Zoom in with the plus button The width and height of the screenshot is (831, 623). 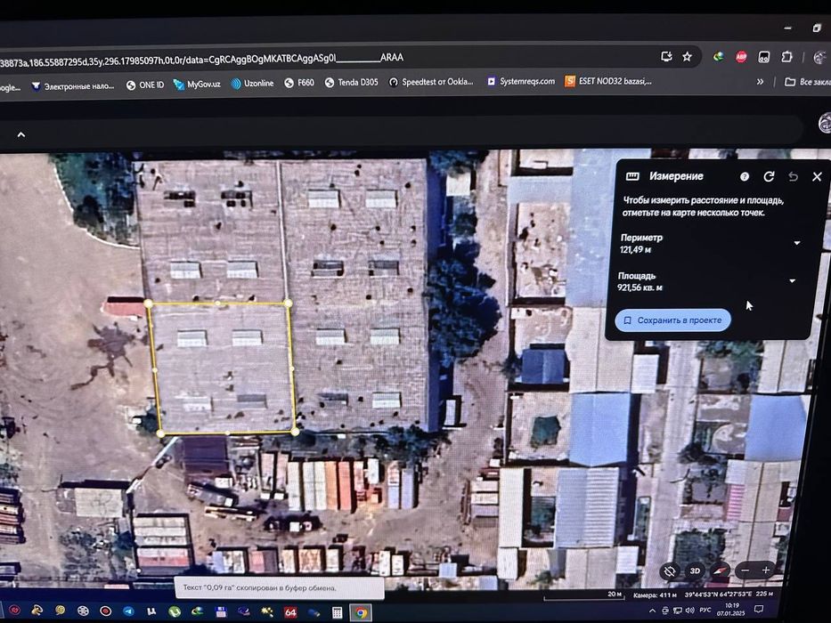tap(766, 570)
